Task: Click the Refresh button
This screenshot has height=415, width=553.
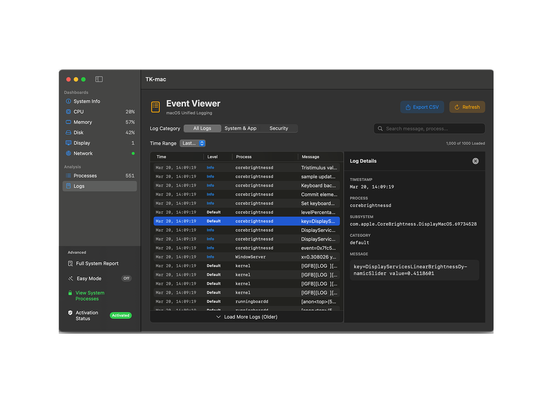Action: (467, 107)
